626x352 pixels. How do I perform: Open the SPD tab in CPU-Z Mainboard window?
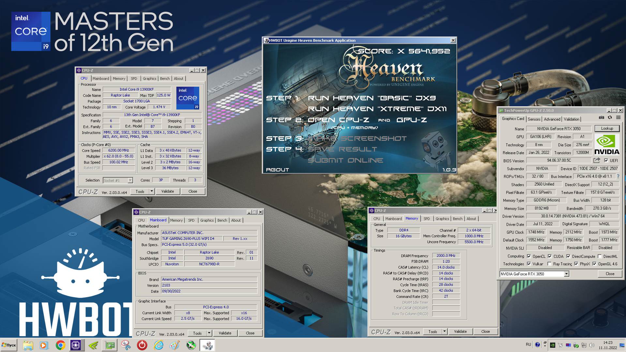click(191, 220)
